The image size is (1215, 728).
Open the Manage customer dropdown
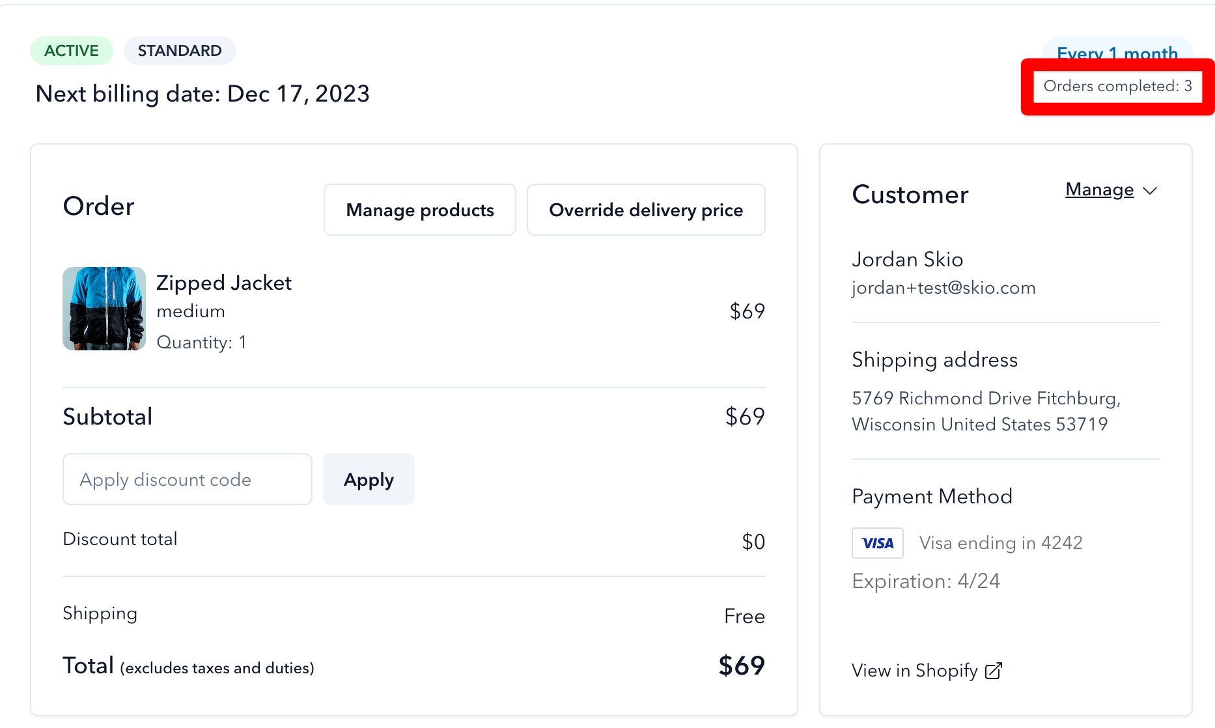click(1111, 189)
